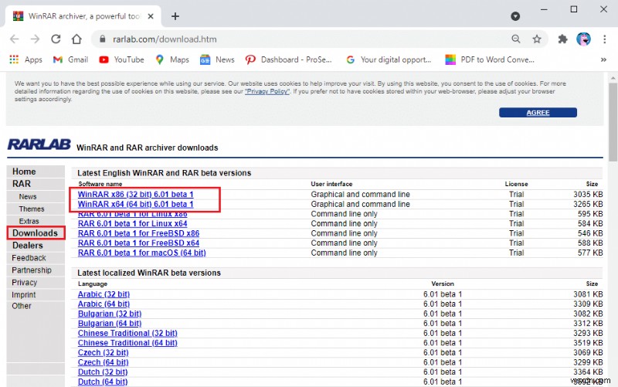
Task: Bookmark this page with the star icon
Action: click(537, 39)
